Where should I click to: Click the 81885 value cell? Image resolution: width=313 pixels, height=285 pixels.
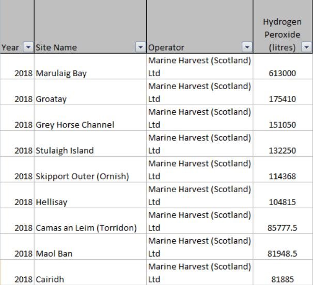point(283,279)
